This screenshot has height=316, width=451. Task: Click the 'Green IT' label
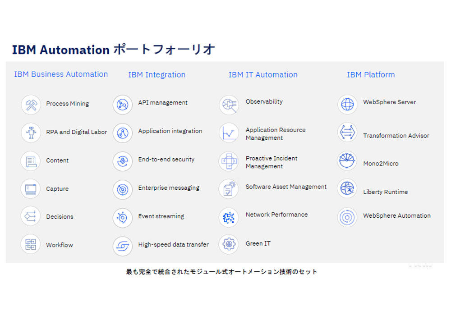[258, 243]
